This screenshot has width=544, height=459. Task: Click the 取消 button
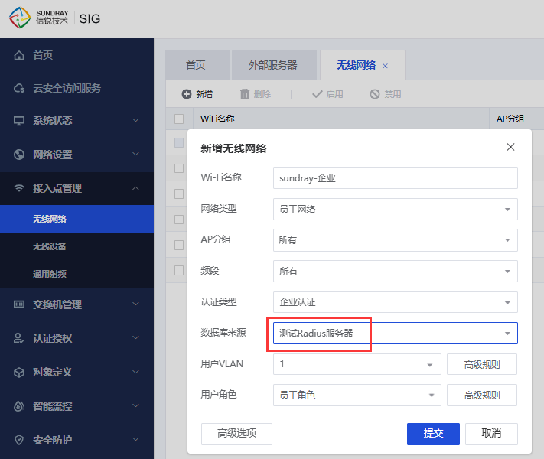(x=491, y=434)
